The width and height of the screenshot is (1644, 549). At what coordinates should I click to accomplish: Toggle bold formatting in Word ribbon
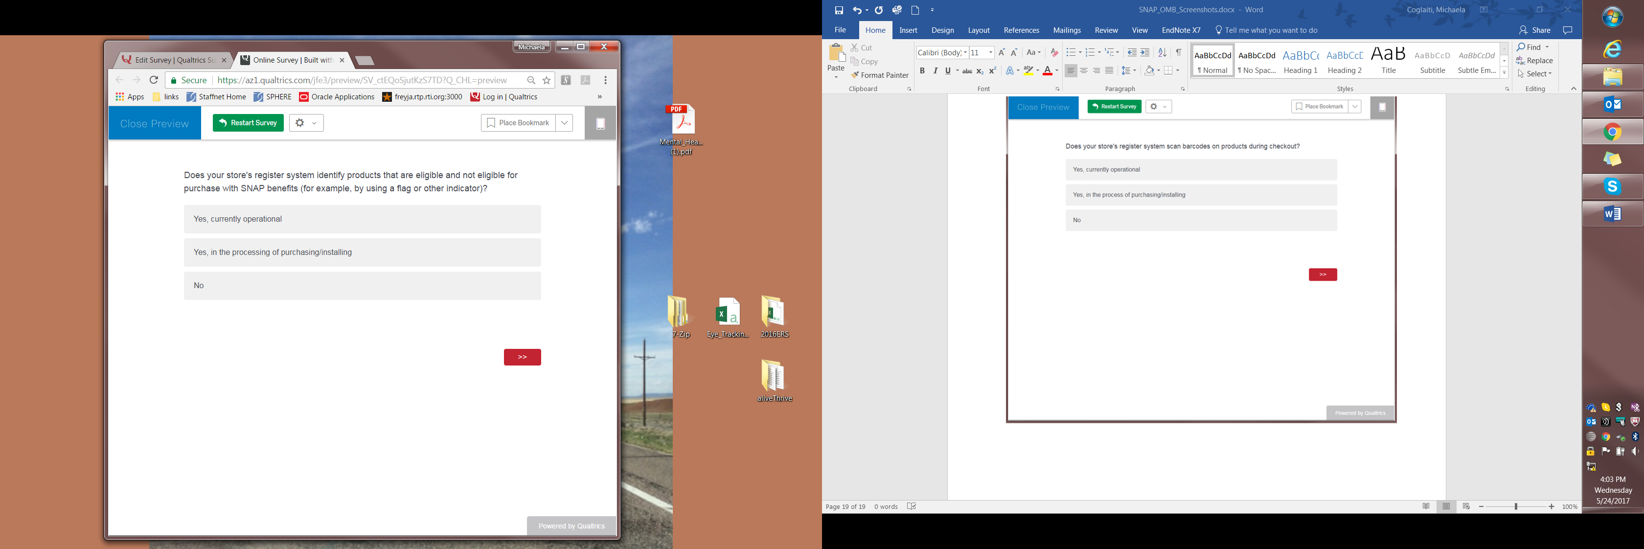coord(921,71)
